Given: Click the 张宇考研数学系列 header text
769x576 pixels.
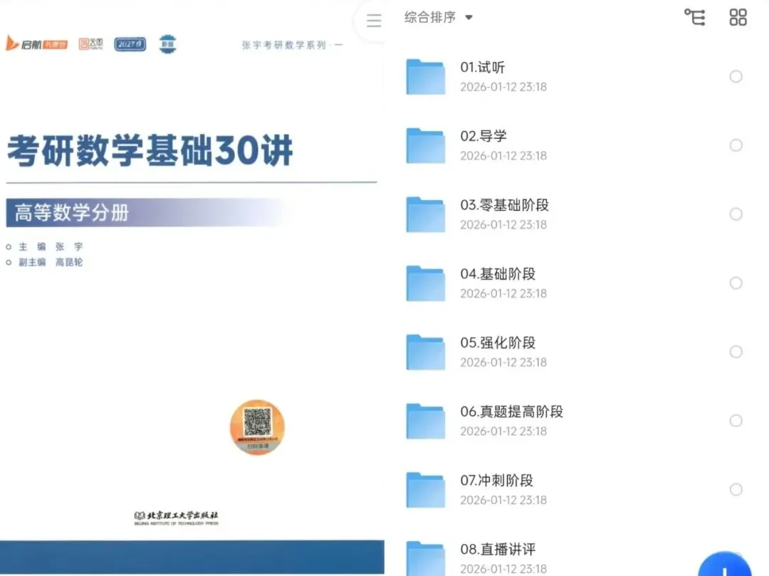Looking at the screenshot, I should 293,45.
